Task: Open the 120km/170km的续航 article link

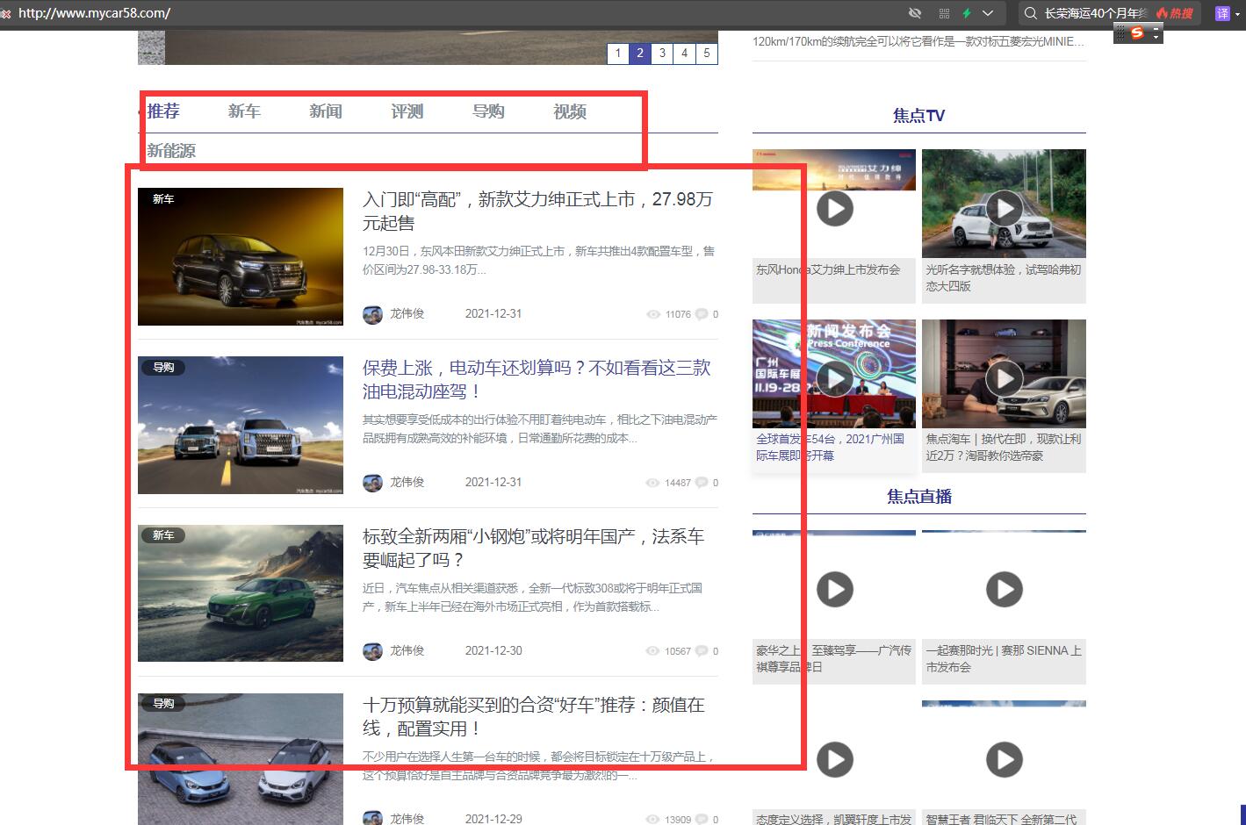Action: [x=918, y=41]
